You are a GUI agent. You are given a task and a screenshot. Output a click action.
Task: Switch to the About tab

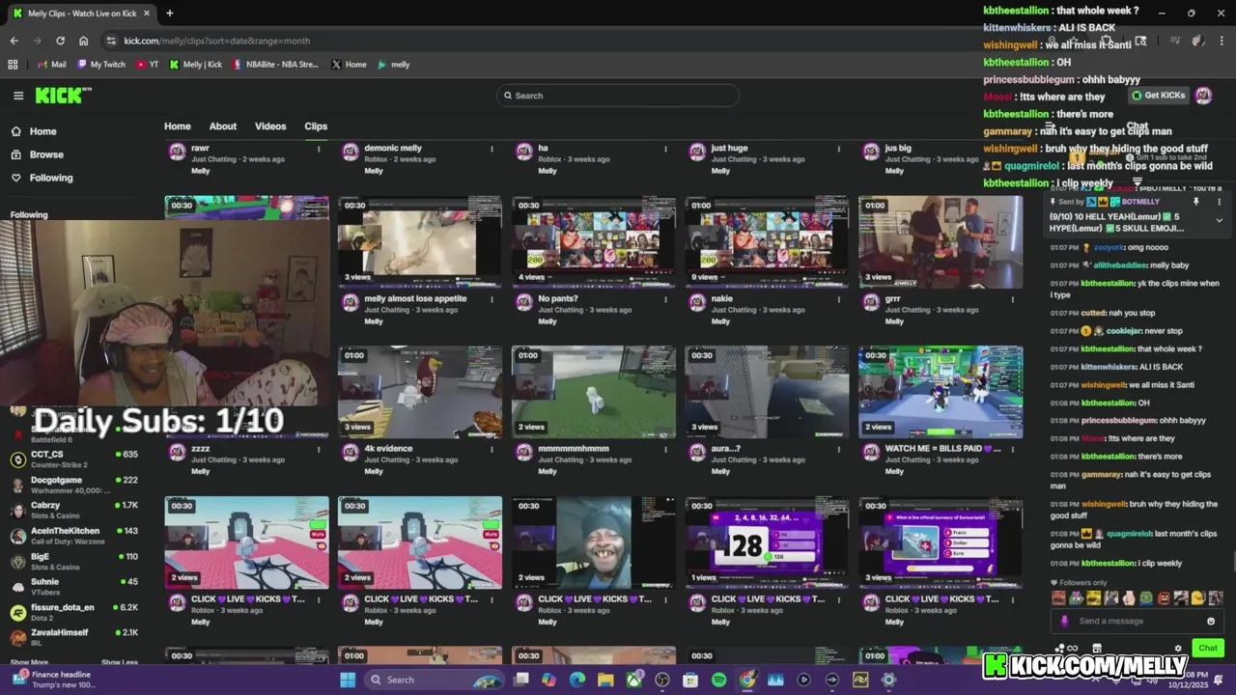coord(223,126)
